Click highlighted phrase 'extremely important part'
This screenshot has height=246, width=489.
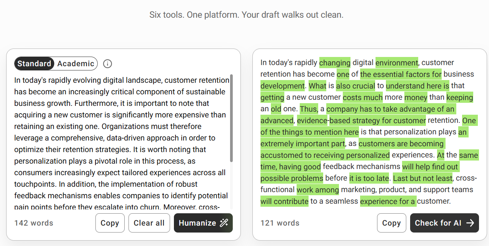tap(303, 144)
